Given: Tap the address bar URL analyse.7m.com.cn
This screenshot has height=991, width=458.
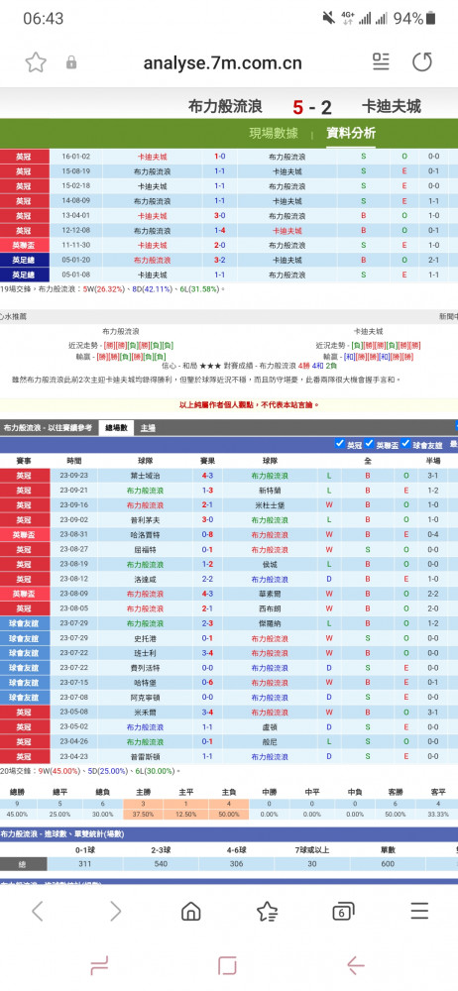Looking at the screenshot, I should point(222,62).
